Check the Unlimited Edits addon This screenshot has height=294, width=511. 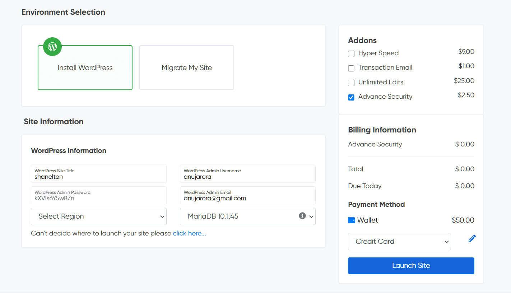pyautogui.click(x=351, y=83)
